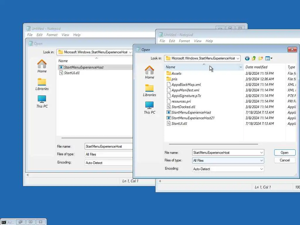Click Libraries in the back Open dialog

[42, 84]
